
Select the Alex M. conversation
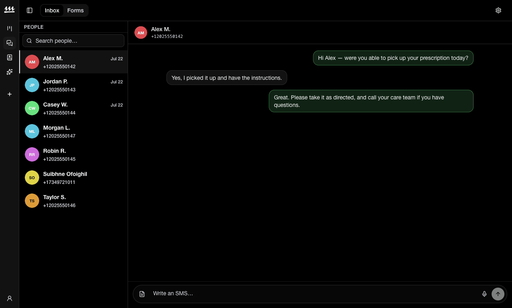74,62
